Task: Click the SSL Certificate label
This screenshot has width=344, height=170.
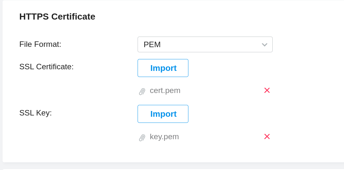Action: [46, 67]
